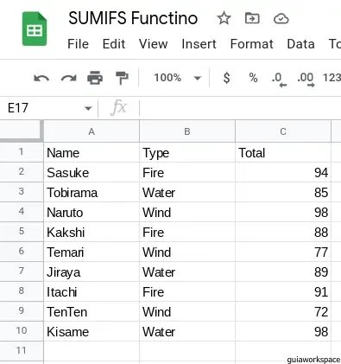Star the SUMIFS Functino document
341x364 pixels.
(x=224, y=18)
